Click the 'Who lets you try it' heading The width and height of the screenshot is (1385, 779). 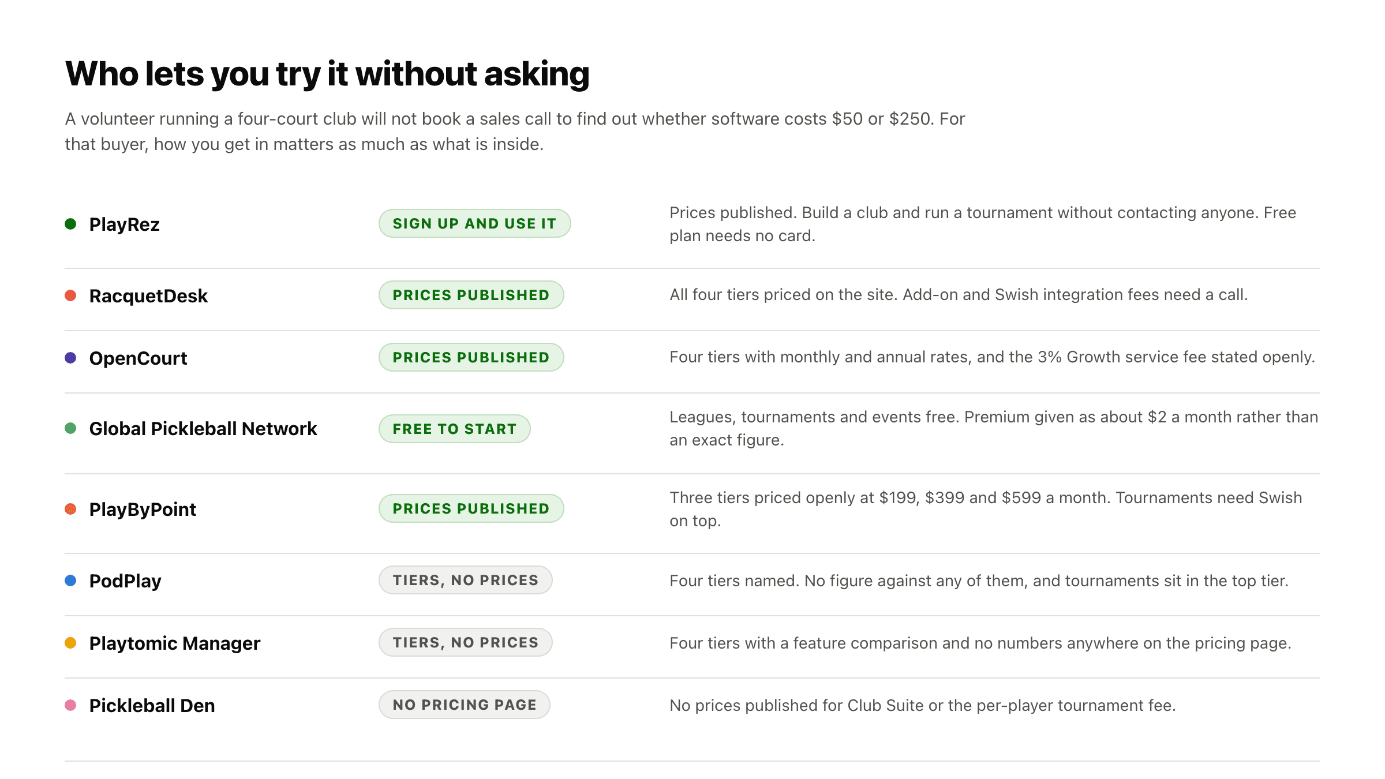pos(327,74)
